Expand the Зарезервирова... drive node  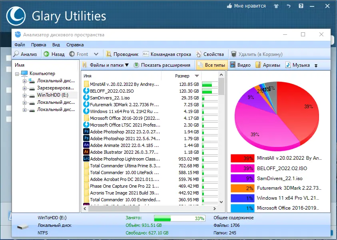pos(24,88)
